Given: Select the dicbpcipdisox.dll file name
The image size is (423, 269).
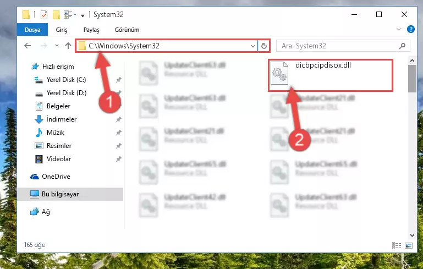Looking at the screenshot, I should coord(323,65).
